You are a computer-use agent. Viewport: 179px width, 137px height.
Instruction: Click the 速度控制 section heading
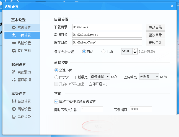click(x=61, y=62)
